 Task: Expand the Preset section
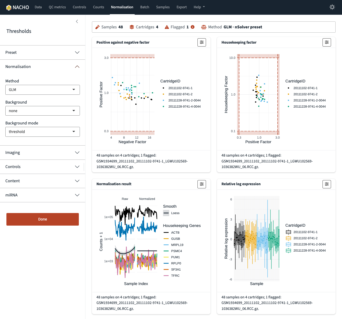pos(42,52)
